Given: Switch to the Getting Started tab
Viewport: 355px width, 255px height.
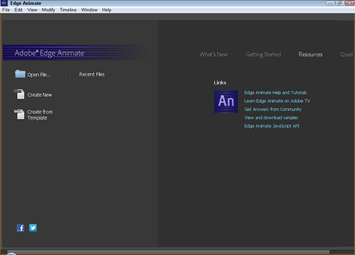Looking at the screenshot, I should [x=263, y=55].
